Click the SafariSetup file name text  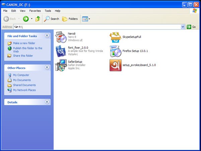75,62
